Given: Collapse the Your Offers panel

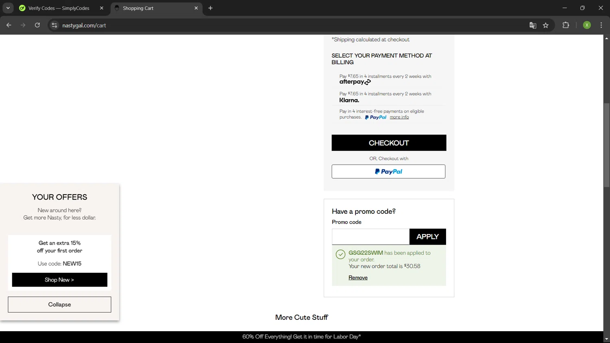Looking at the screenshot, I should (59, 304).
